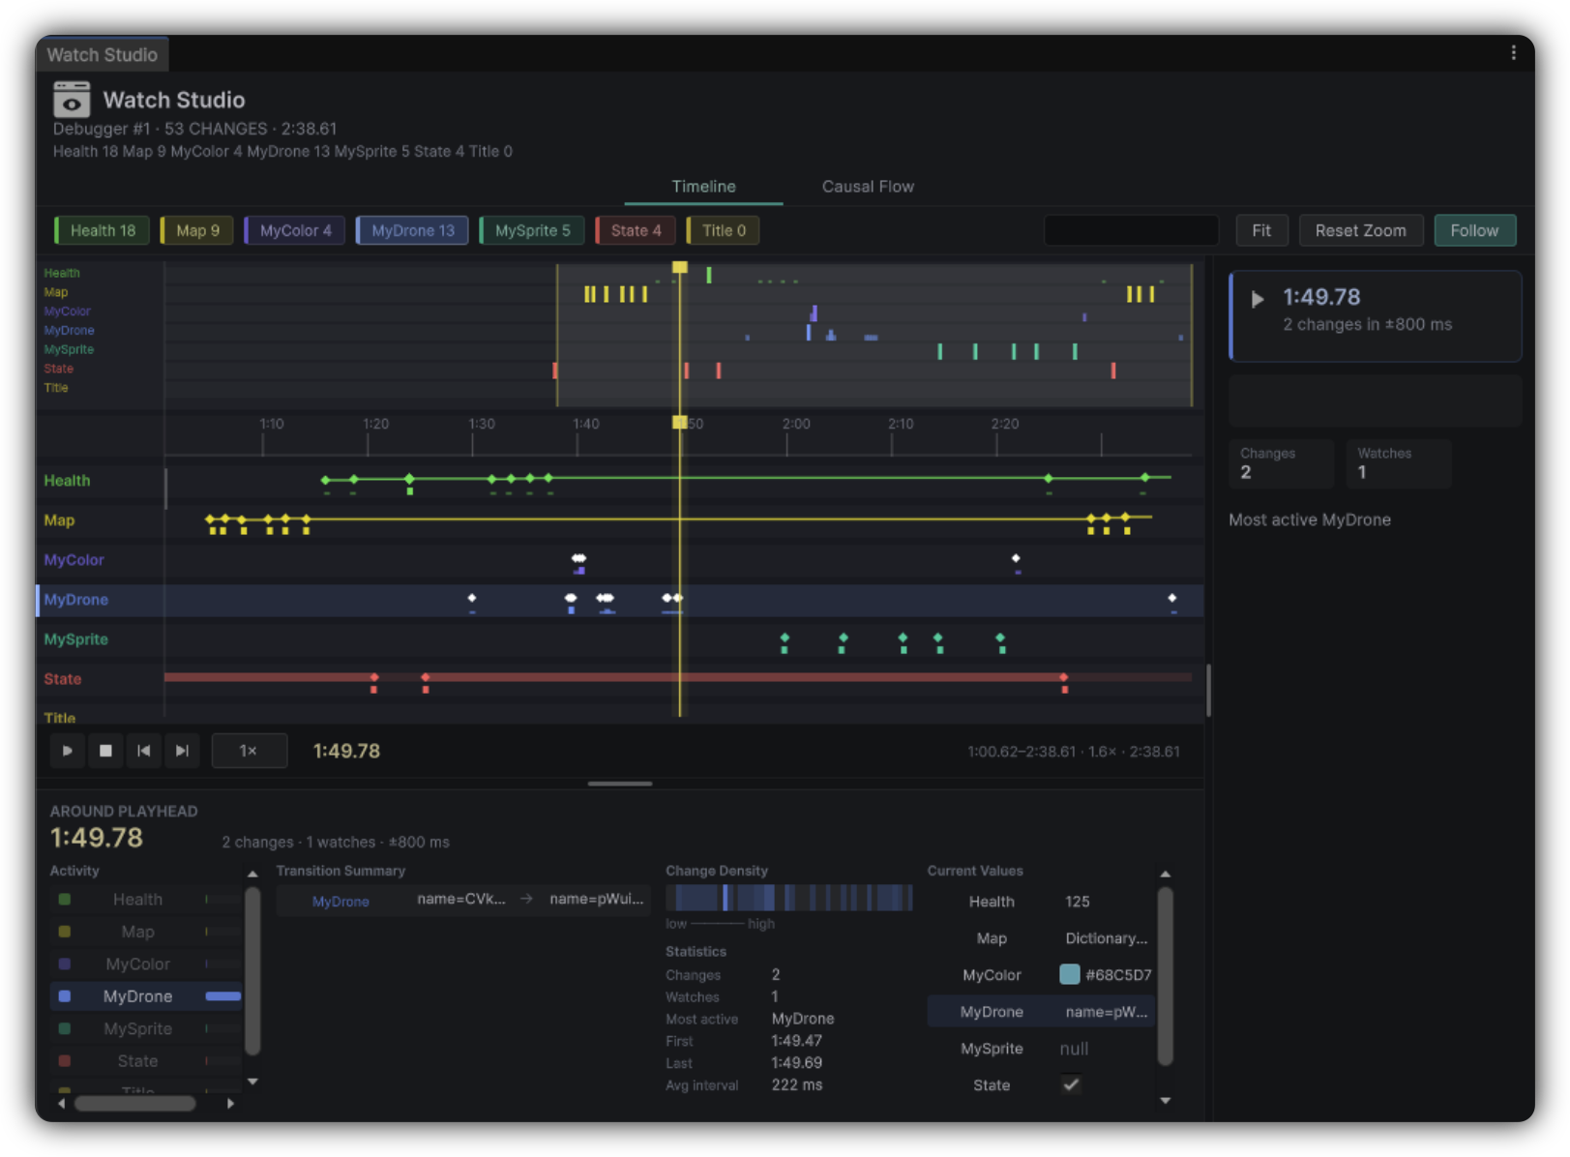This screenshot has height=1157, width=1570.
Task: Click the timeline vertical scrollbar thumb
Action: [x=1208, y=690]
